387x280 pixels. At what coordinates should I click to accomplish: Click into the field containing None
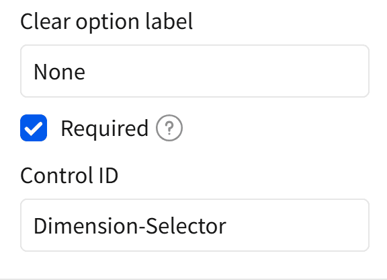tap(195, 71)
